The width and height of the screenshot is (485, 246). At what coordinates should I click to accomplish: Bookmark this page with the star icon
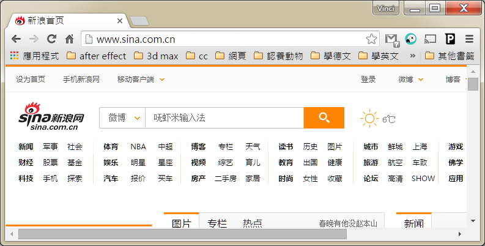[x=371, y=39]
